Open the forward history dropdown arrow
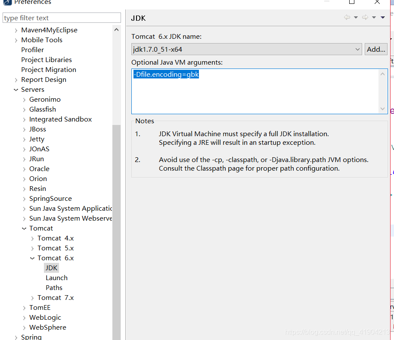This screenshot has width=394, height=340. coord(374,17)
